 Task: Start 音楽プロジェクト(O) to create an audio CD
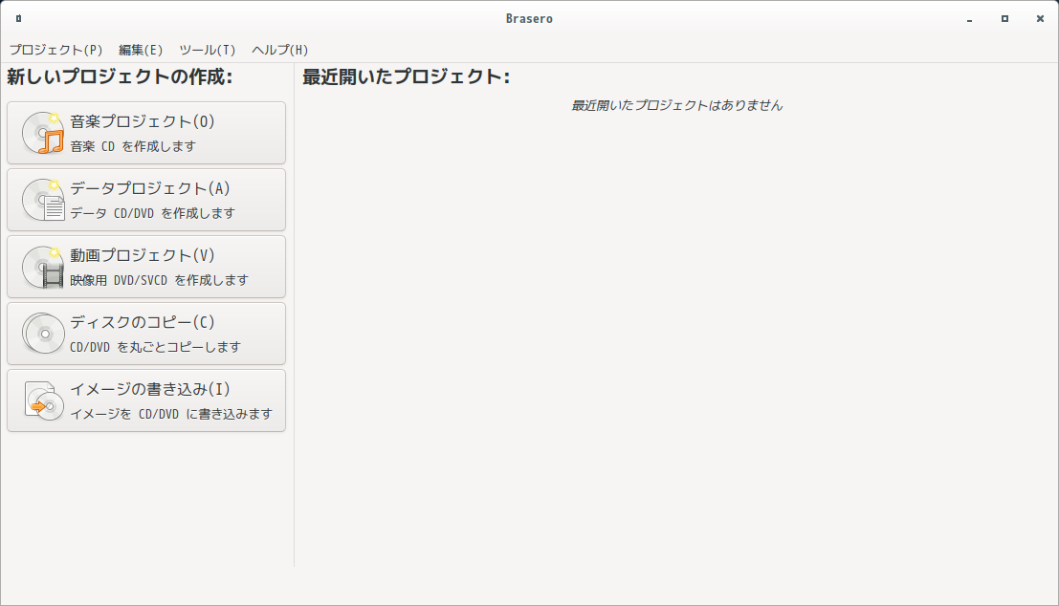tap(146, 133)
